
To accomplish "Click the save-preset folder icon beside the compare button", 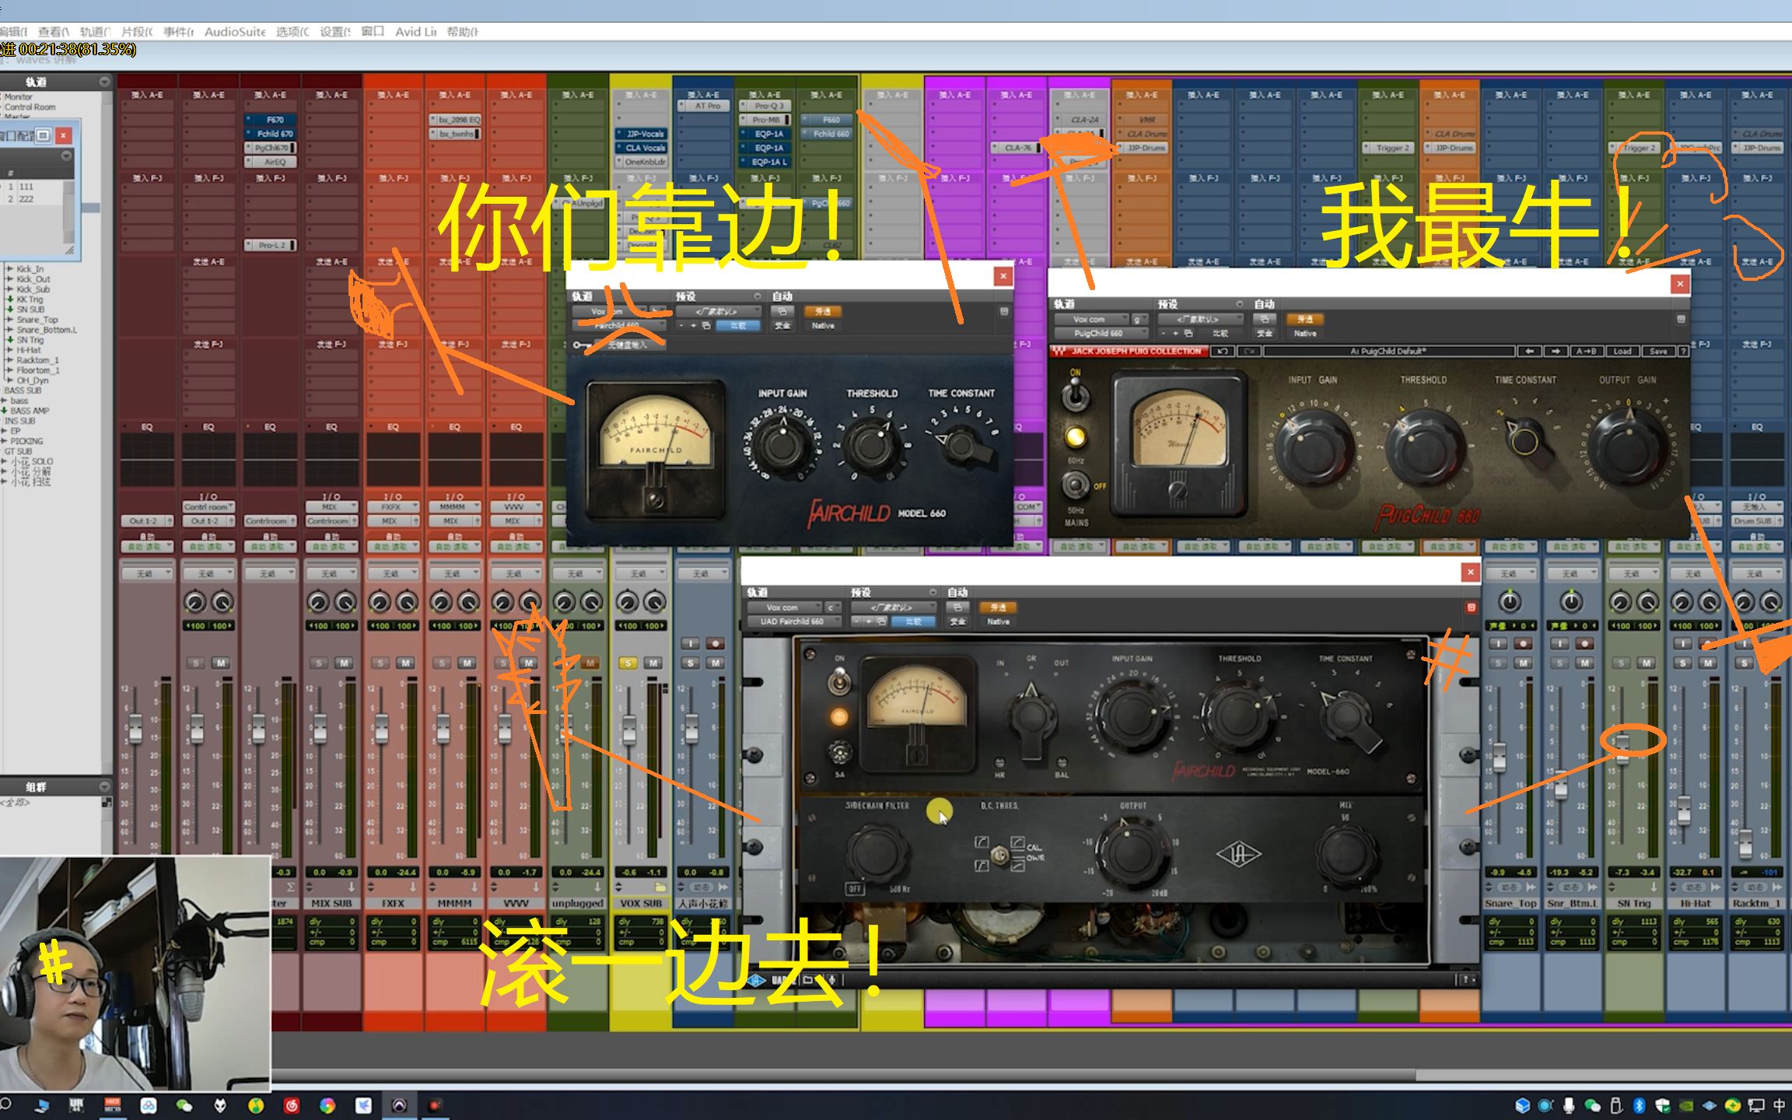I will (x=707, y=325).
